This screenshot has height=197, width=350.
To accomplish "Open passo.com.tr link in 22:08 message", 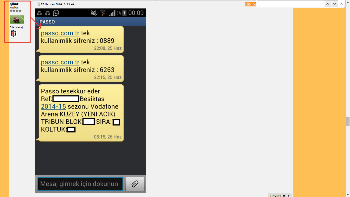I will click(60, 33).
